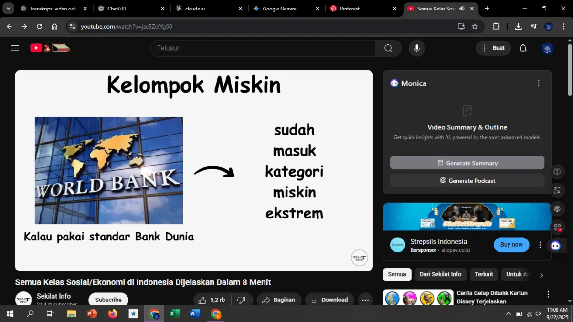View site information icon in address bar
573x322 pixels.
coord(72,27)
